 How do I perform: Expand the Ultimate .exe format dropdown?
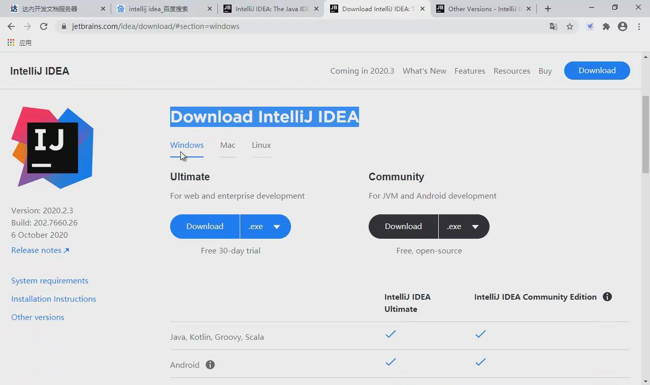265,227
